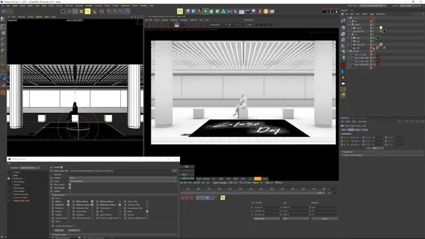Toggle the Enable checkbox in Render Settings
The height and width of the screenshot is (239, 425).
tap(62, 167)
